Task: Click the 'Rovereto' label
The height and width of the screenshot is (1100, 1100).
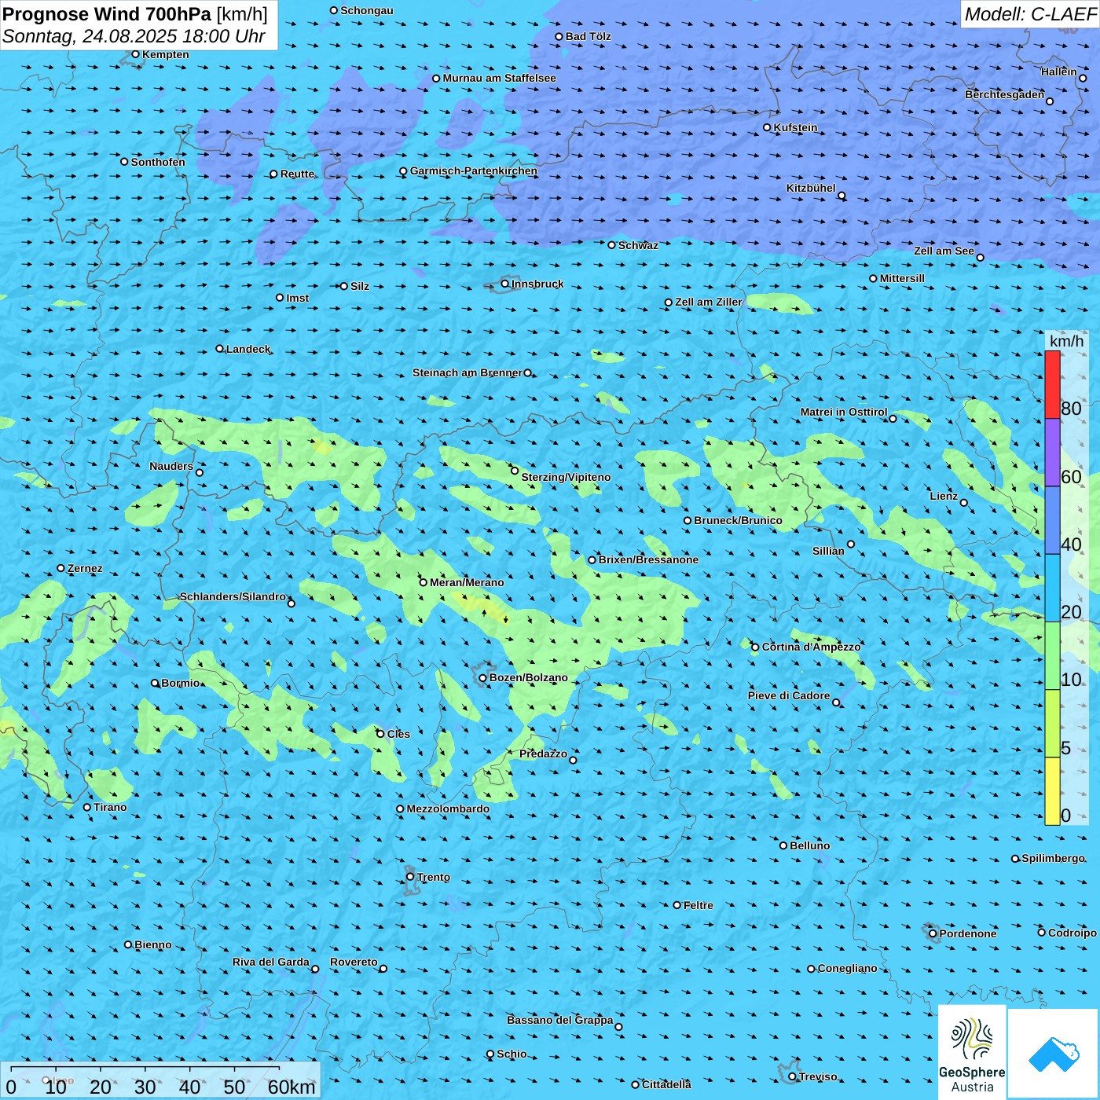Action: [x=354, y=962]
